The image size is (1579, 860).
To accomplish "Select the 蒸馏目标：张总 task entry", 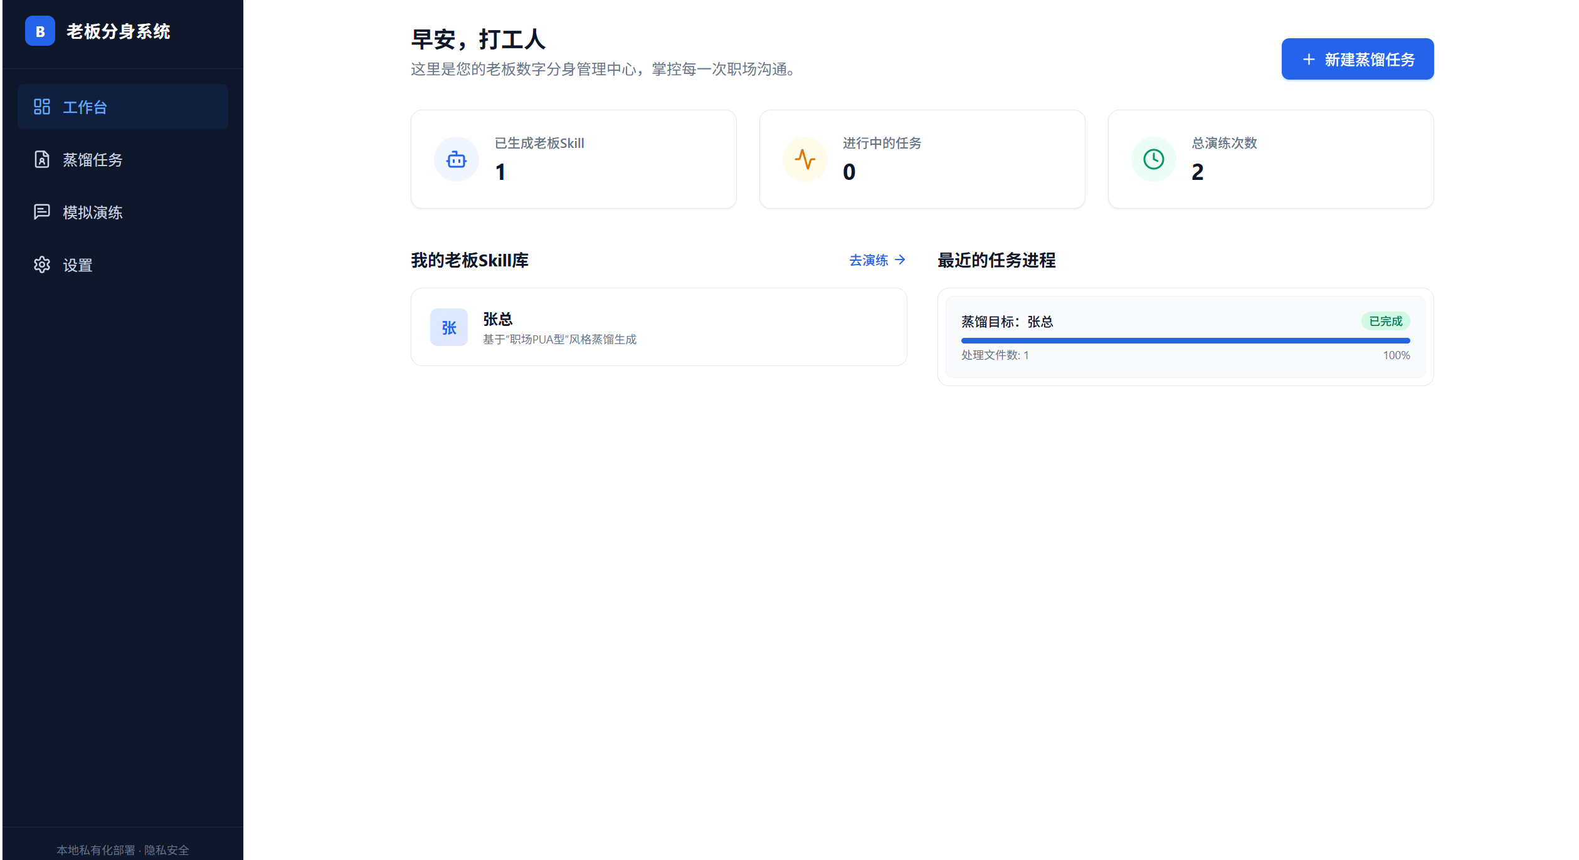I will coord(1007,322).
